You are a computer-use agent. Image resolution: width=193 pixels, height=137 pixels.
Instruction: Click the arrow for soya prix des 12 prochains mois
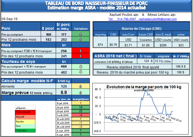[81, 72]
